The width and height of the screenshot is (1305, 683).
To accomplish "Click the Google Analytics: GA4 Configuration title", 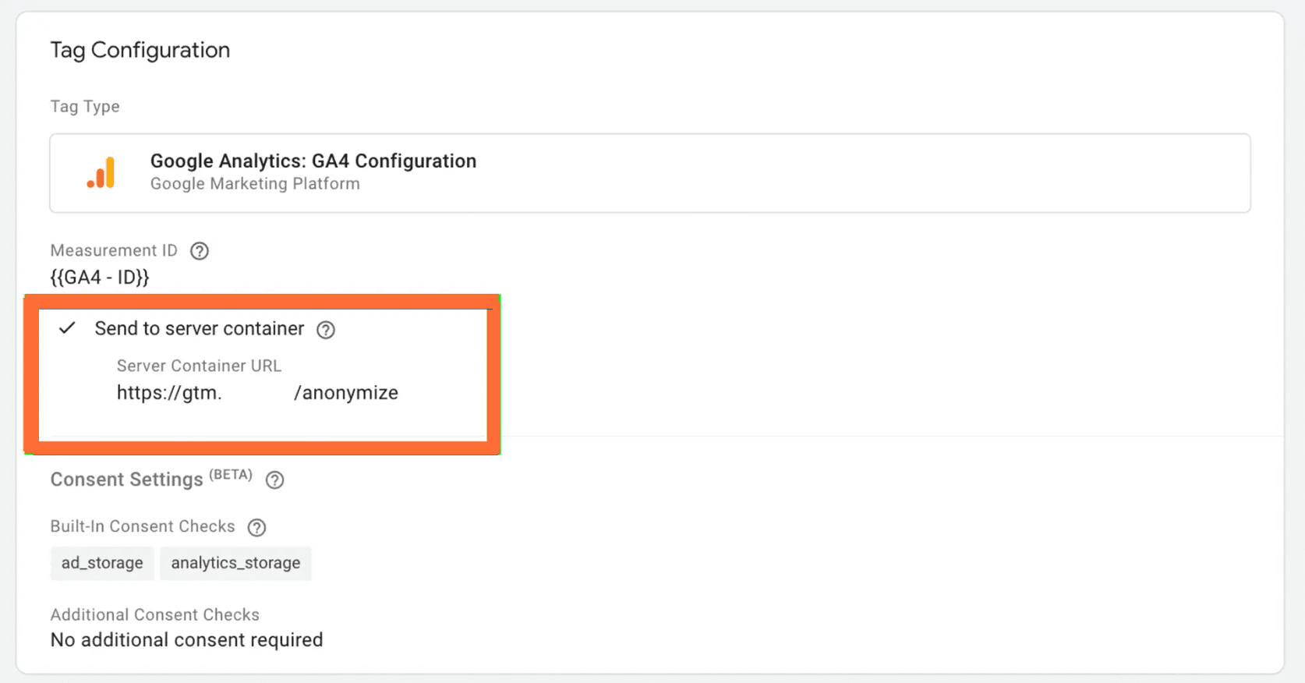I will 313,161.
